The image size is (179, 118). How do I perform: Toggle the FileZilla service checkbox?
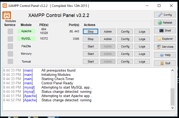10,46
